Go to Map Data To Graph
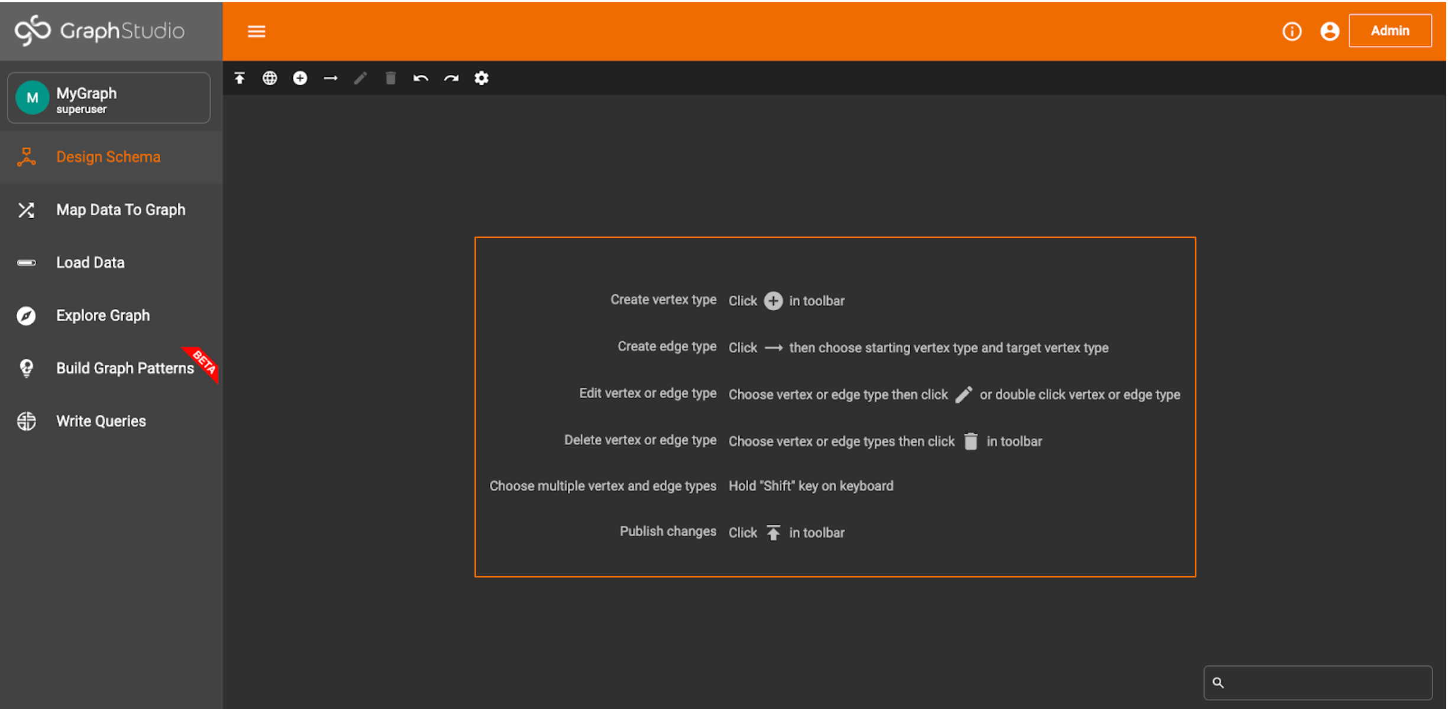This screenshot has height=709, width=1448. pyautogui.click(x=121, y=210)
